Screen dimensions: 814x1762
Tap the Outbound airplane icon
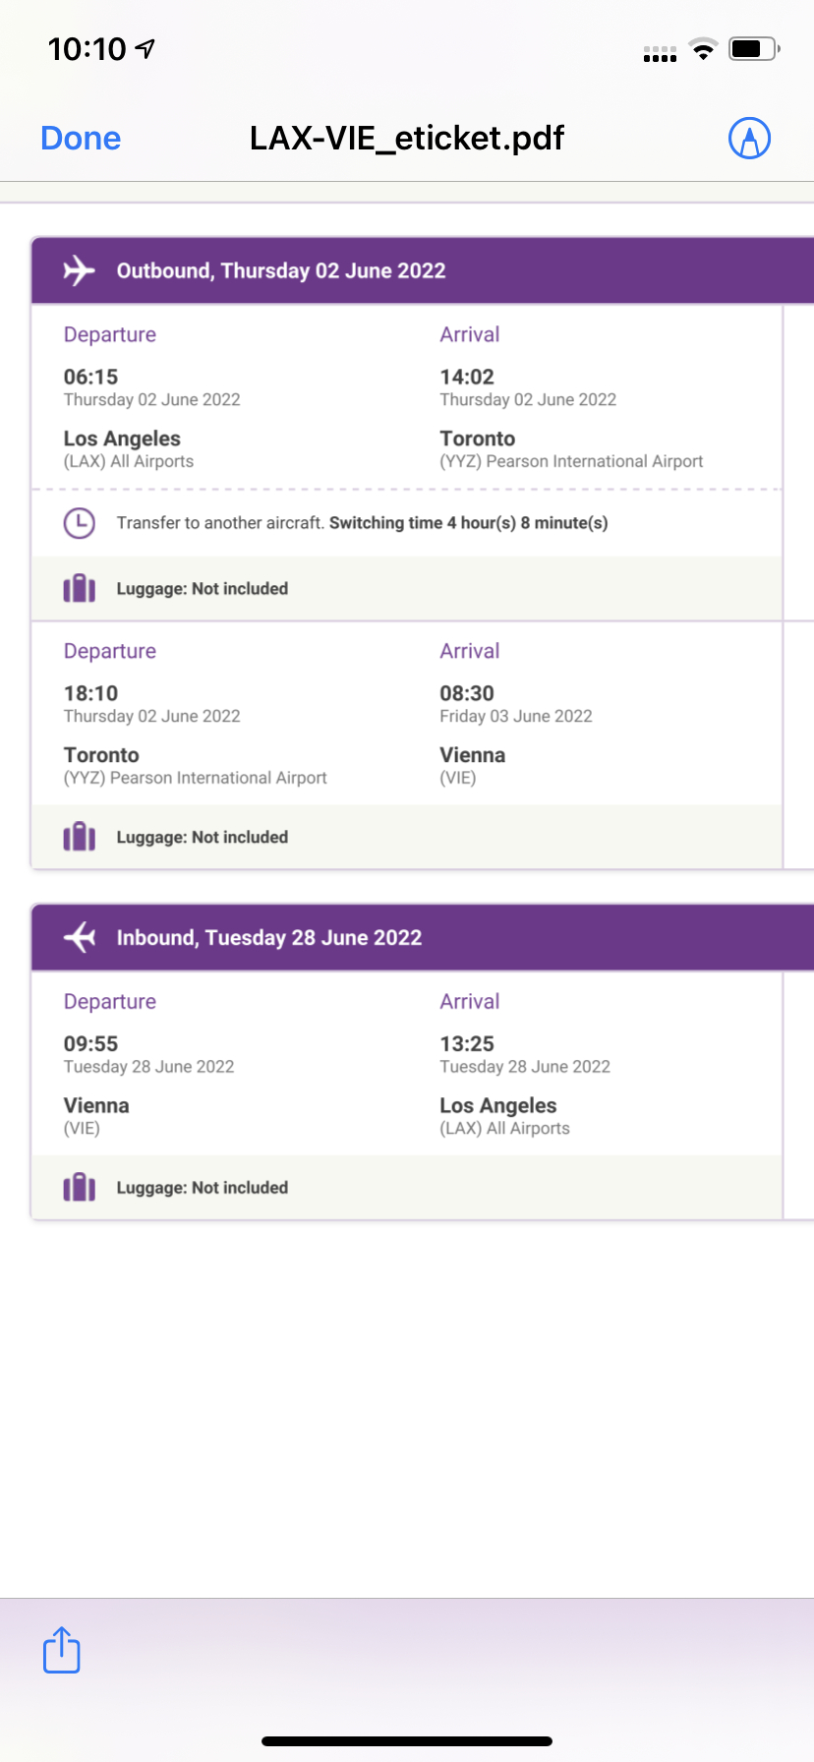(x=79, y=270)
